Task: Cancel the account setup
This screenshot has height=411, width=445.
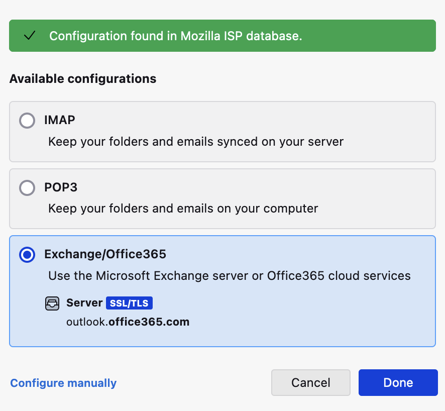Action: click(x=311, y=383)
